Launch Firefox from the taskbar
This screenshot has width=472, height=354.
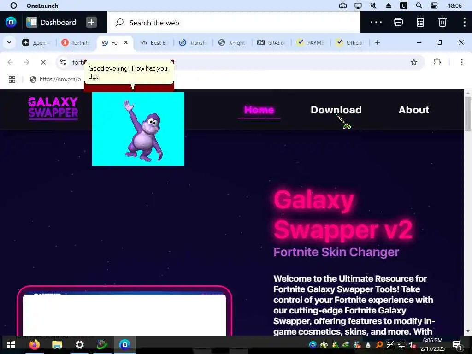coord(34,345)
